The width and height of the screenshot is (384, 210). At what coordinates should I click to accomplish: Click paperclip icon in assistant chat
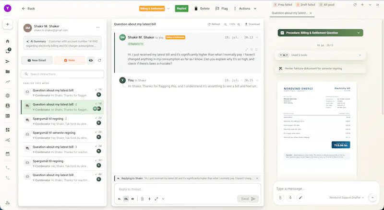tap(280, 198)
